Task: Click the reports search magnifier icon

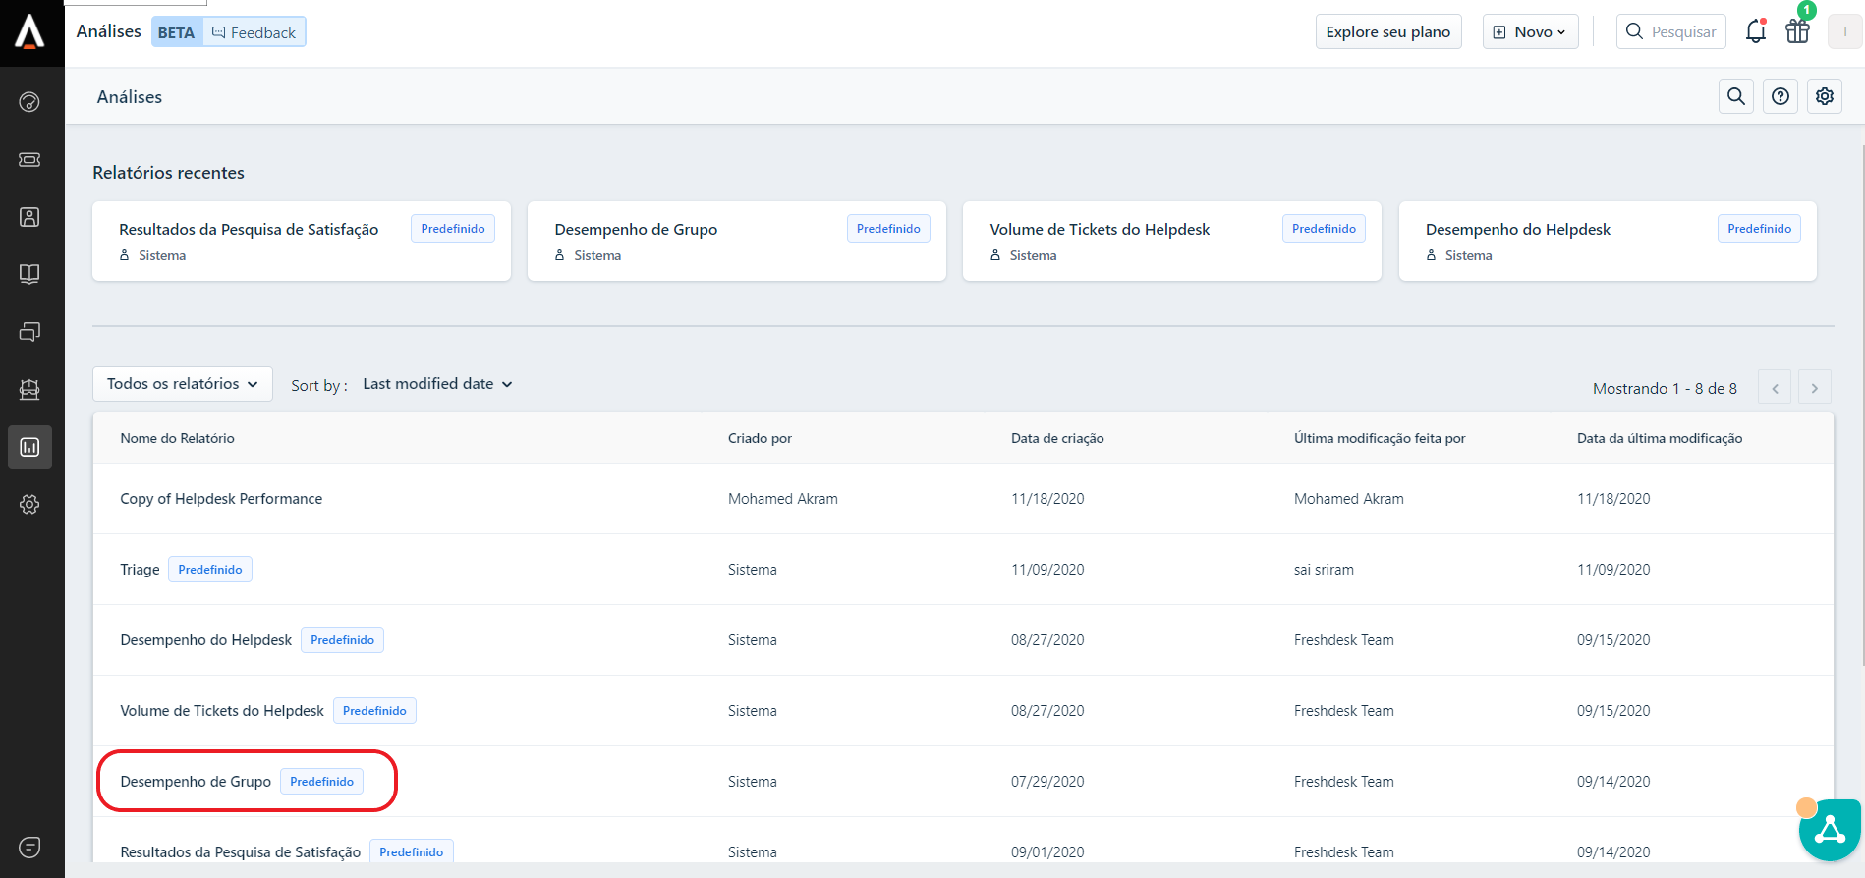Action: point(1735,96)
